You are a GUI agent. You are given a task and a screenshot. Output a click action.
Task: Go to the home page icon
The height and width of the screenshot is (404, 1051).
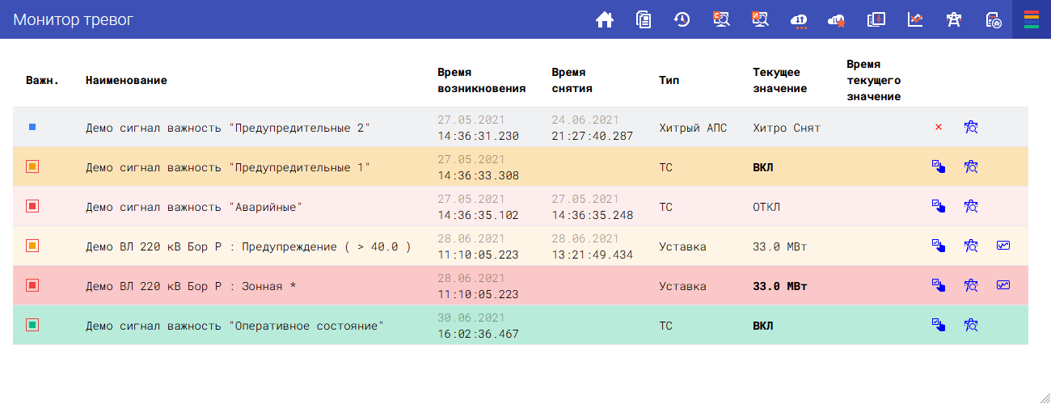pyautogui.click(x=604, y=20)
